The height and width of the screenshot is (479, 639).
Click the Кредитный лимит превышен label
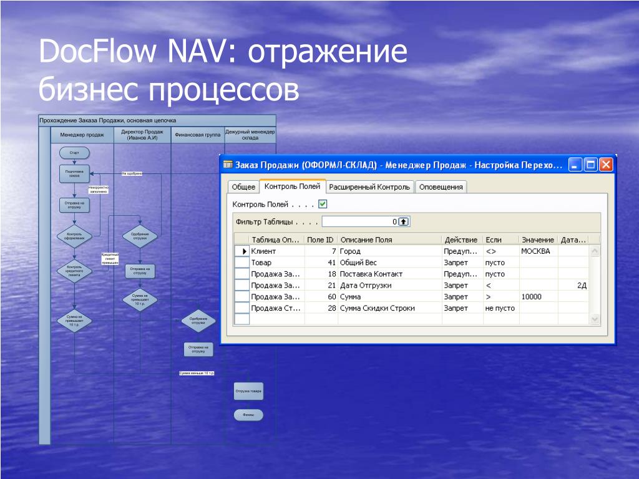tap(110, 258)
